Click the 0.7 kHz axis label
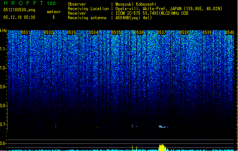 pyautogui.click(x=3, y=125)
